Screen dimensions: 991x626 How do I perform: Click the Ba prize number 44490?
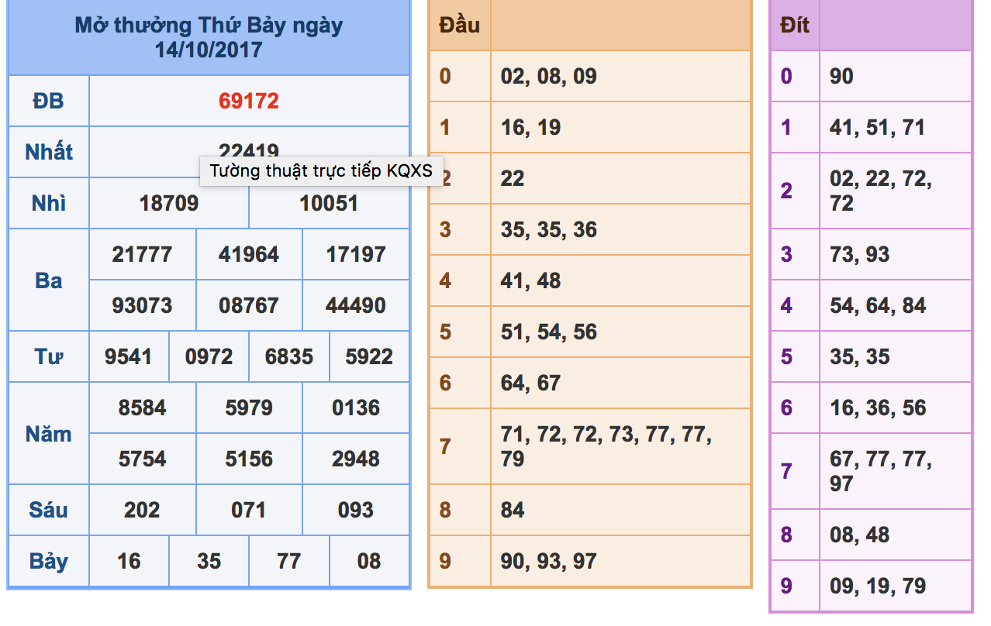(x=356, y=305)
